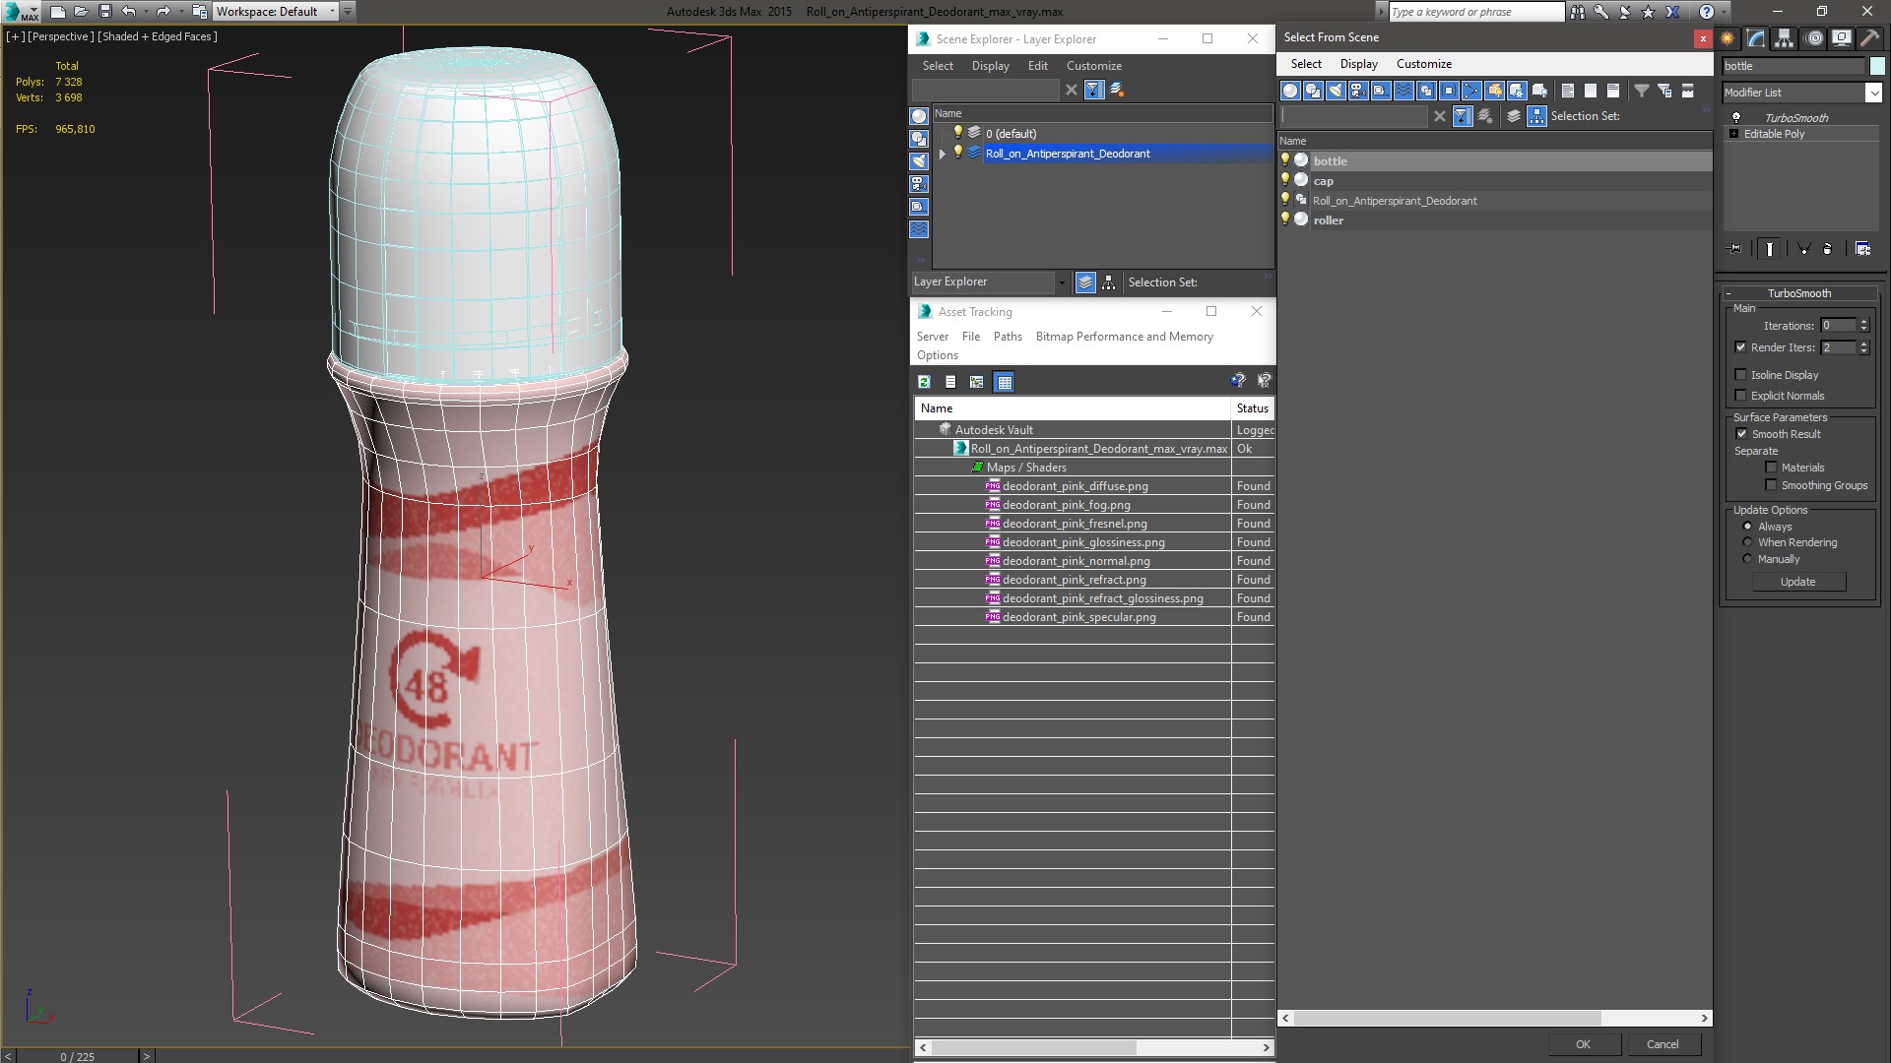Screen dimensions: 1891x1063
Task: Select Always update option
Action: (x=1748, y=527)
